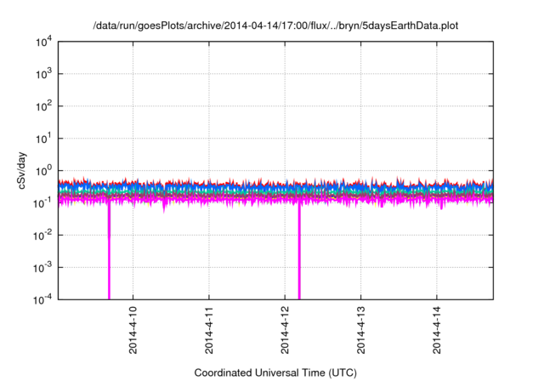Select the cSv/day y-axis label
This screenshot has width=544, height=381.
(x=21, y=170)
